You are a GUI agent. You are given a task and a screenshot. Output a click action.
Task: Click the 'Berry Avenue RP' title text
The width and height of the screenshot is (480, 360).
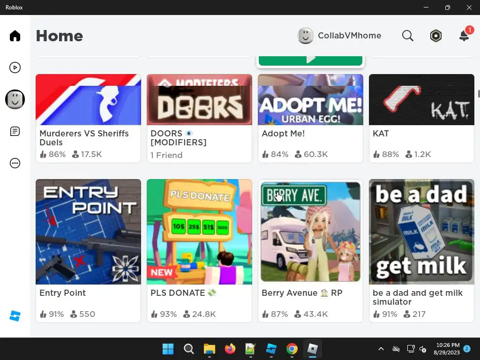(x=302, y=293)
